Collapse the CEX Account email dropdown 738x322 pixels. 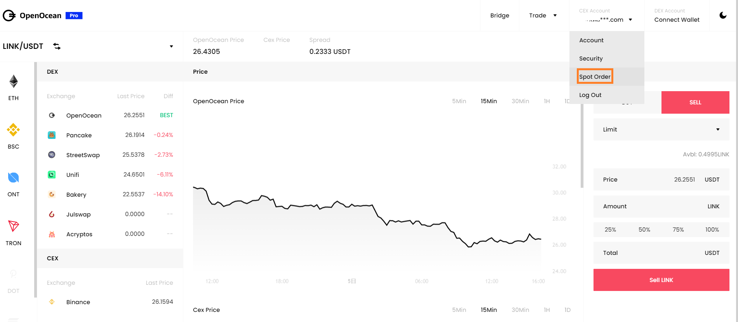pos(630,20)
